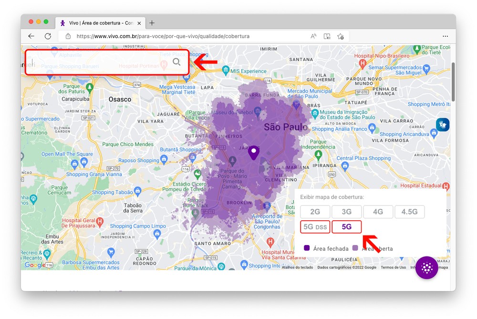Viewport: 477px width, 319px height.
Task: Click the Exibir mapa de cobertura text
Action: (332, 197)
